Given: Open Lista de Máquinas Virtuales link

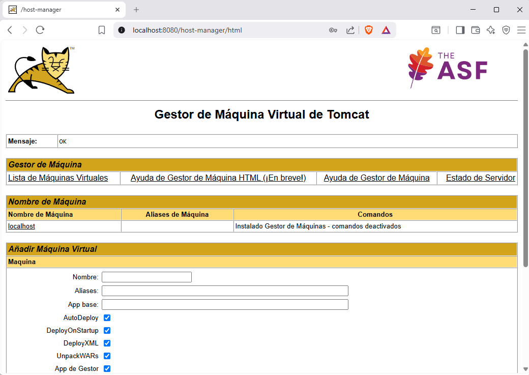Looking at the screenshot, I should [58, 178].
